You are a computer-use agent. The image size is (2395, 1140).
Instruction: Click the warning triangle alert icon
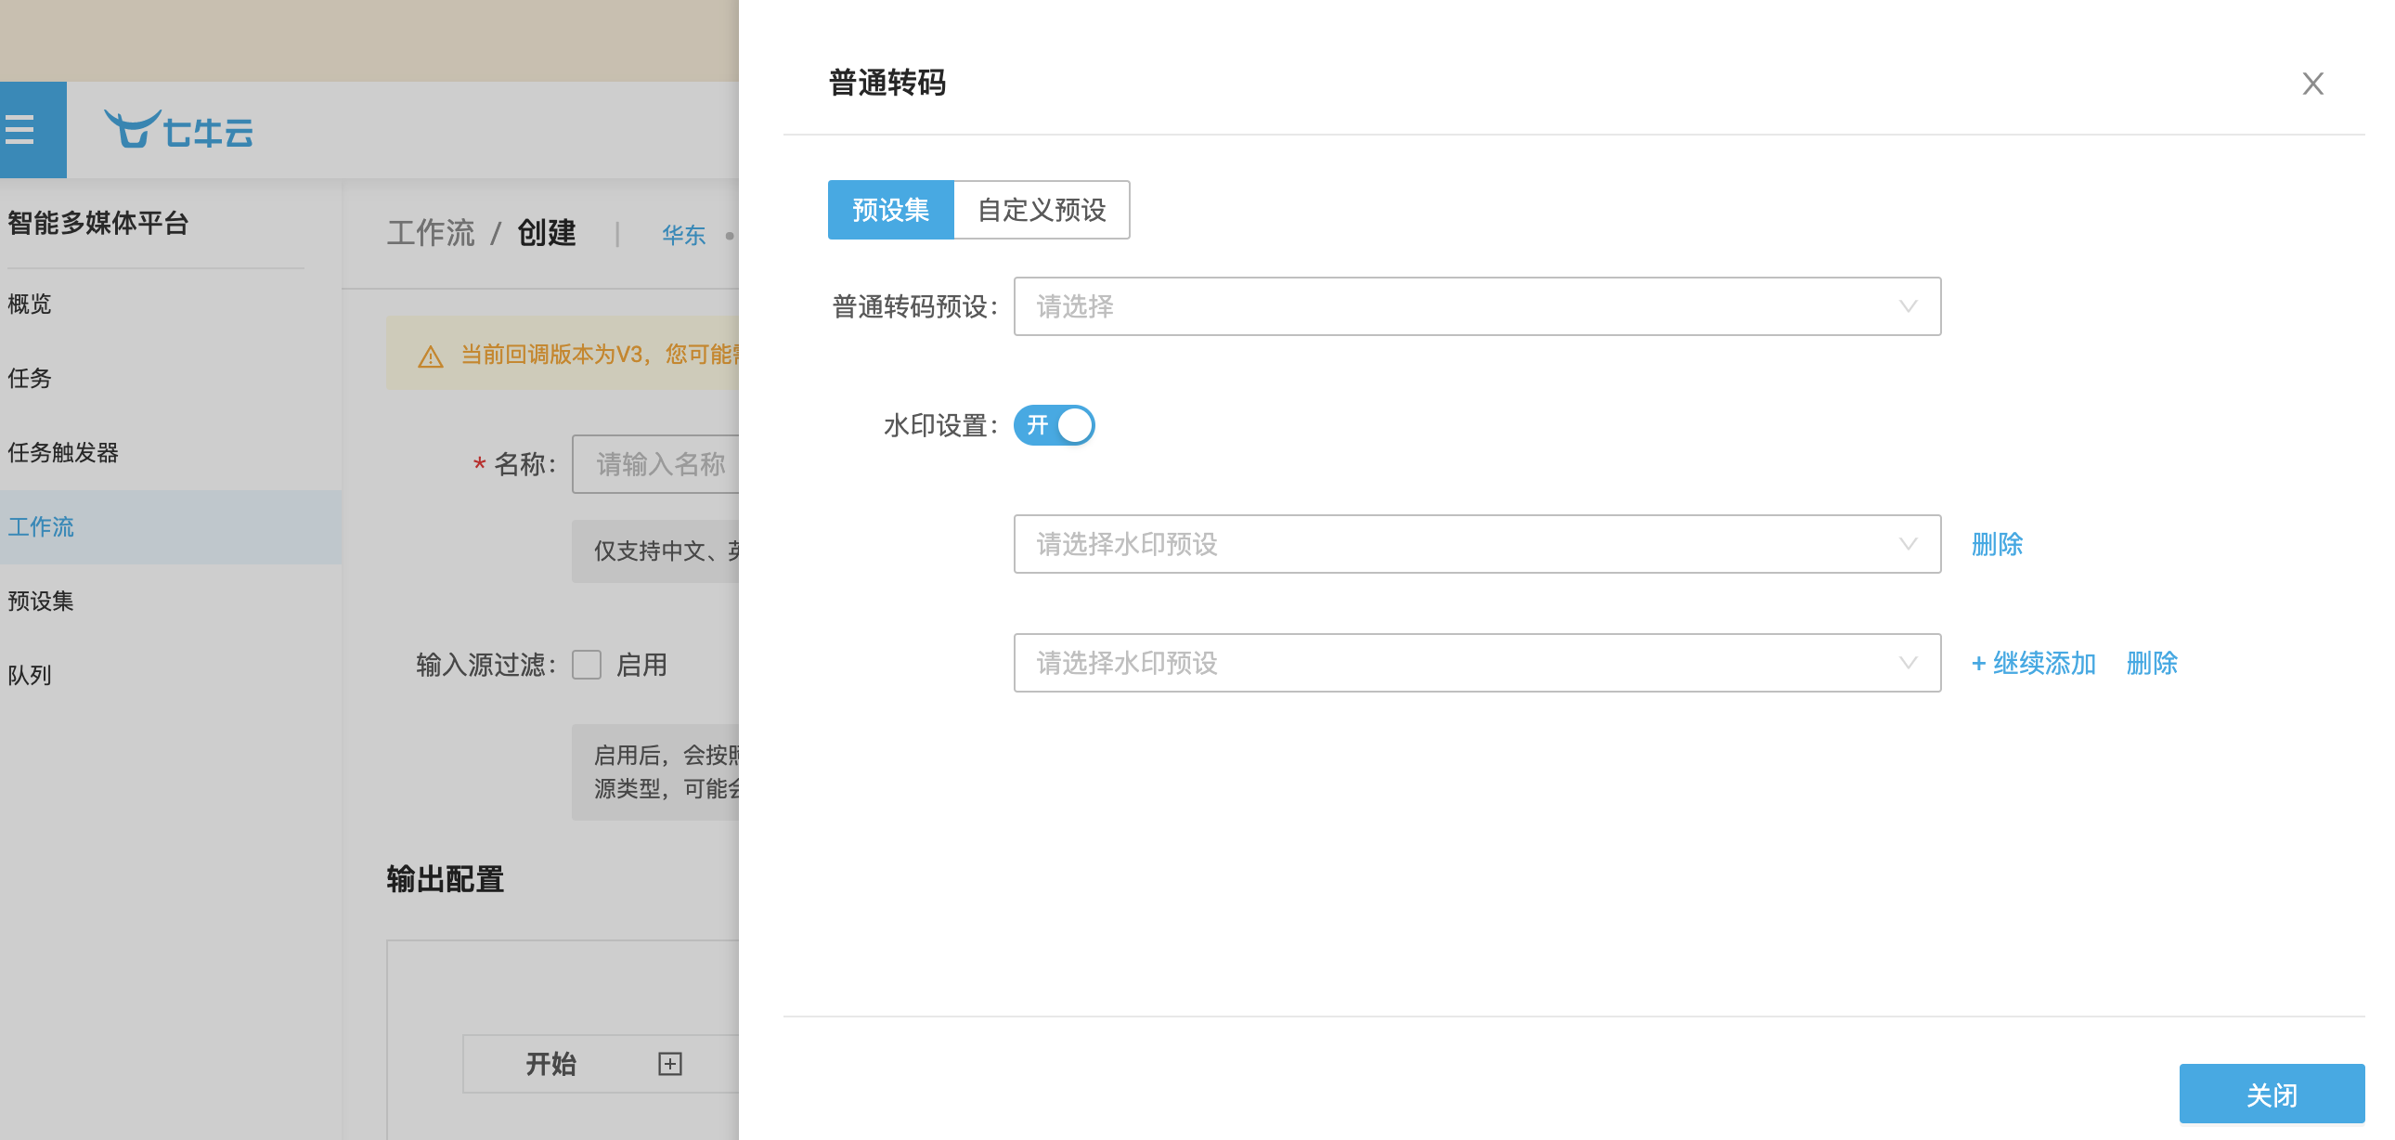tap(431, 356)
